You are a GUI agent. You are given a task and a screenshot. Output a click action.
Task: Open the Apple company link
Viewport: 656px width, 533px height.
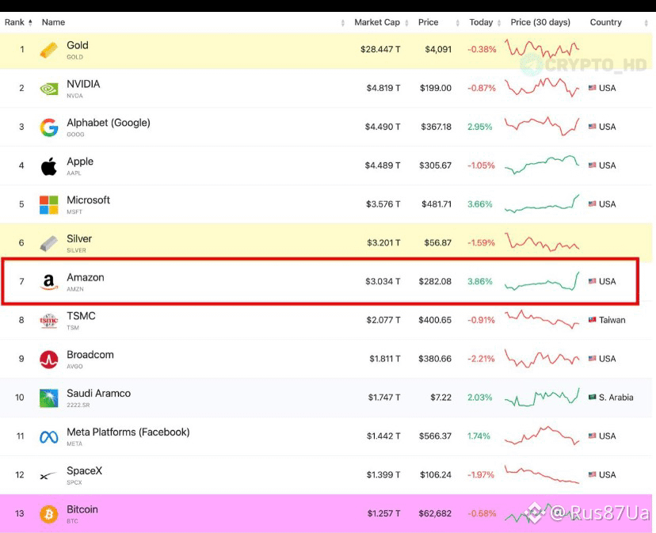pos(80,162)
